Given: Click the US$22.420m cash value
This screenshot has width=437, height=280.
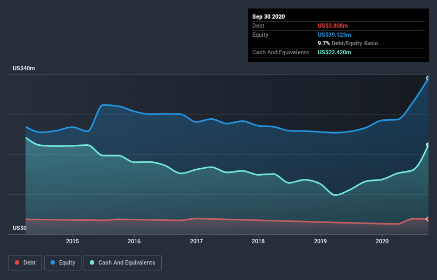Looking at the screenshot, I should pyautogui.click(x=334, y=52).
